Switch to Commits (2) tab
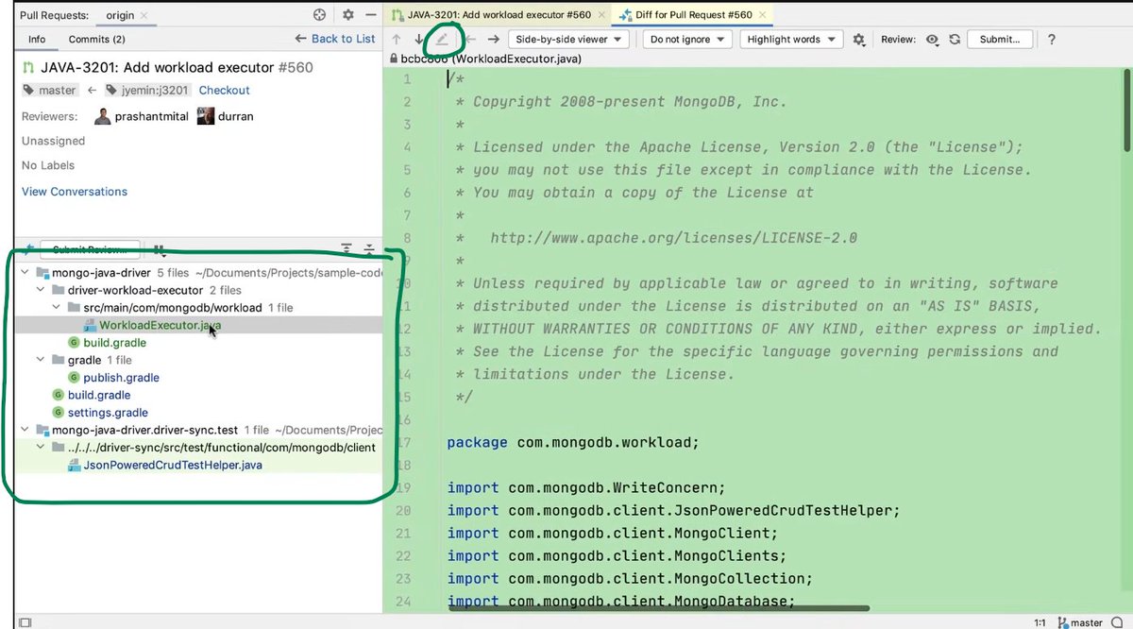 96,39
